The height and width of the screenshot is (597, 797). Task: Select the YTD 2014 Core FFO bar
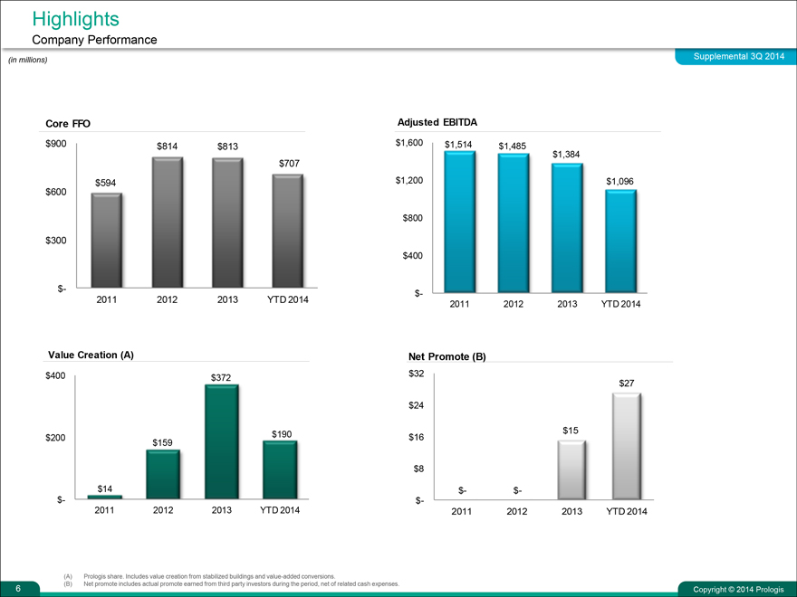tap(287, 231)
